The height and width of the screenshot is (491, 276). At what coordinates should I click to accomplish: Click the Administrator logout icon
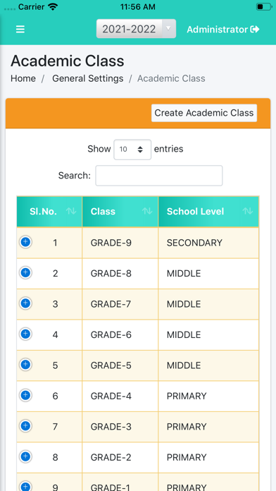[x=255, y=30]
